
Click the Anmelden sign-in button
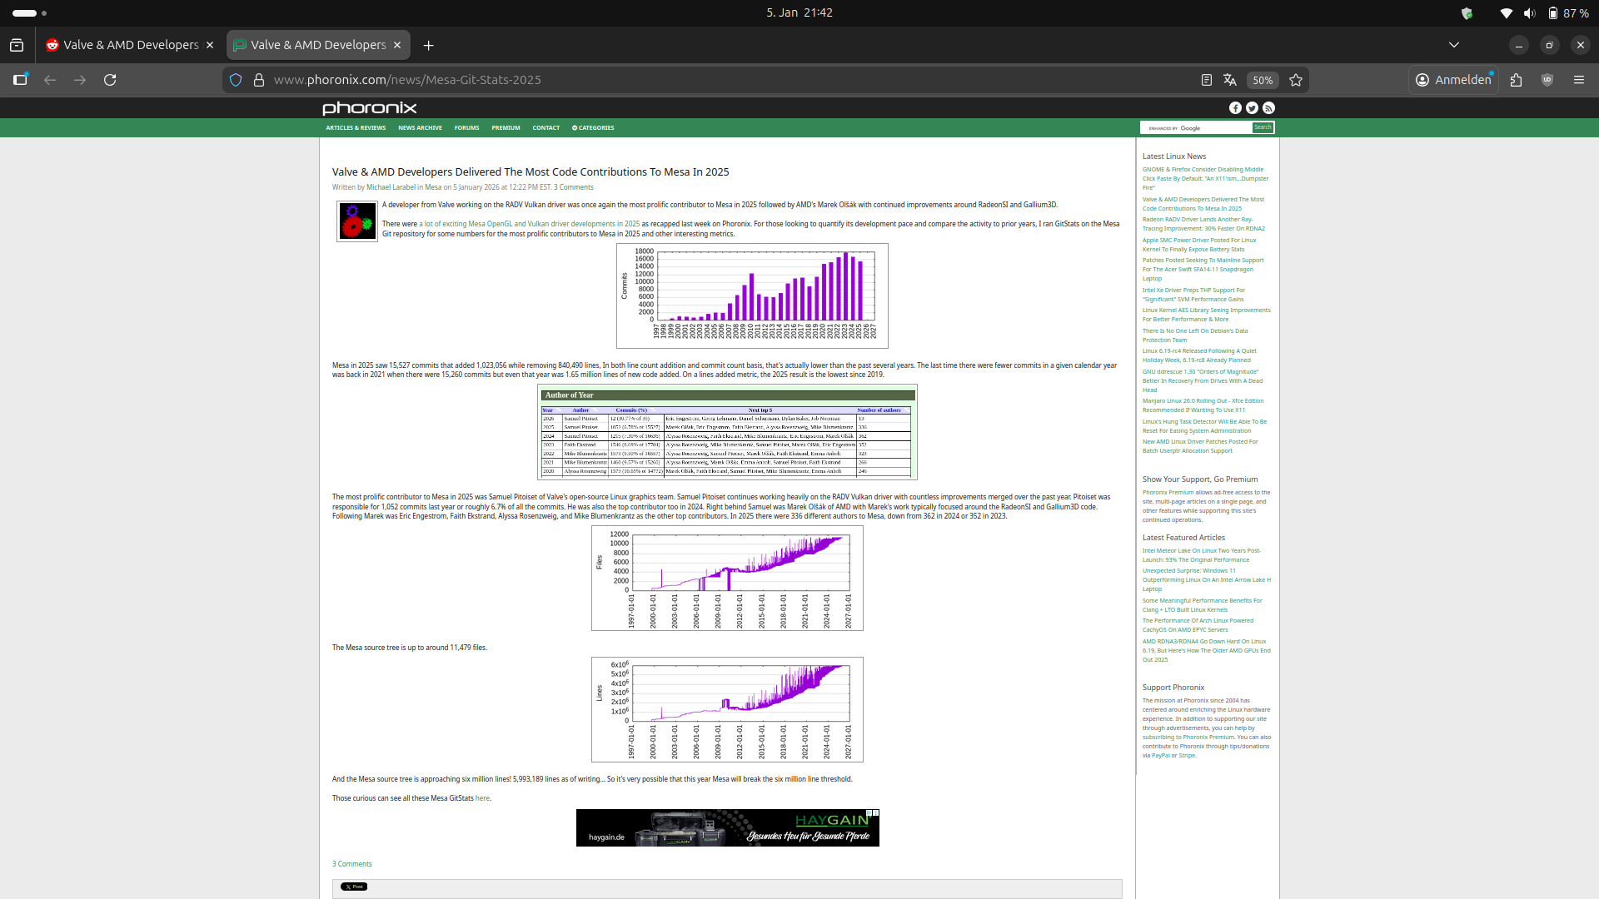click(1454, 80)
